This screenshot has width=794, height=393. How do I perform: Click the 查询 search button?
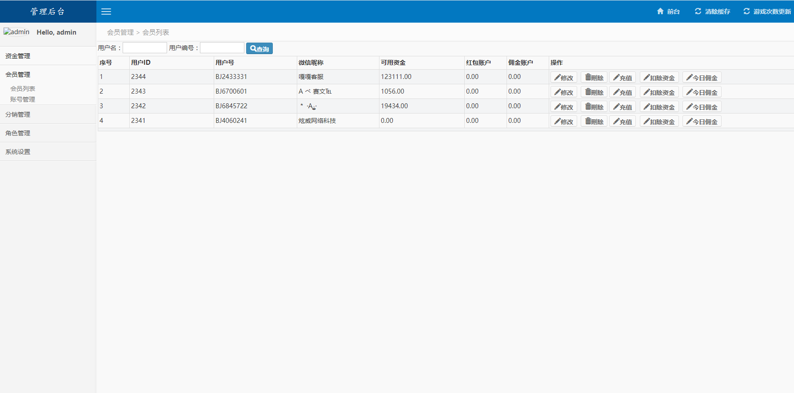coord(259,49)
